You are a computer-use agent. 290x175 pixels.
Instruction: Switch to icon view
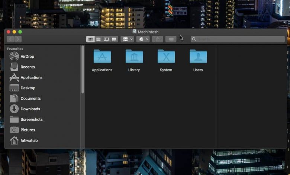(90, 39)
